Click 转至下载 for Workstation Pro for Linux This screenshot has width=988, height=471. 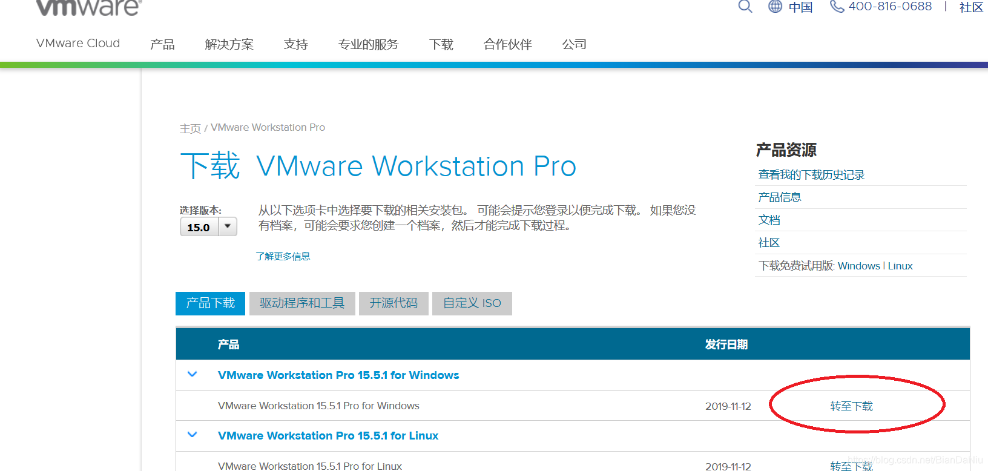(x=852, y=466)
